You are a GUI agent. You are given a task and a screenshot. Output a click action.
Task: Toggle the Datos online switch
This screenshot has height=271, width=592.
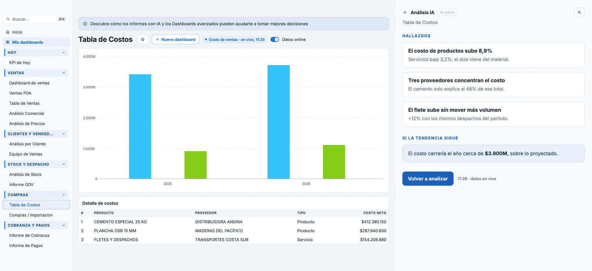(275, 40)
